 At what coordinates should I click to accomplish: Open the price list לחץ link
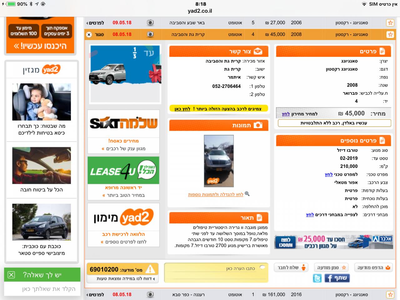point(286,114)
